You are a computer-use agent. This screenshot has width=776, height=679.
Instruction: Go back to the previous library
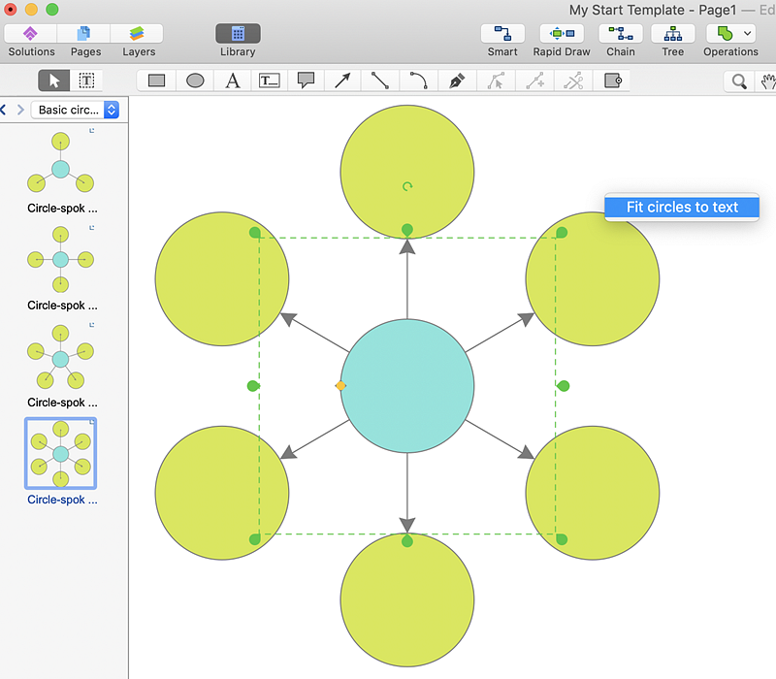[x=4, y=110]
